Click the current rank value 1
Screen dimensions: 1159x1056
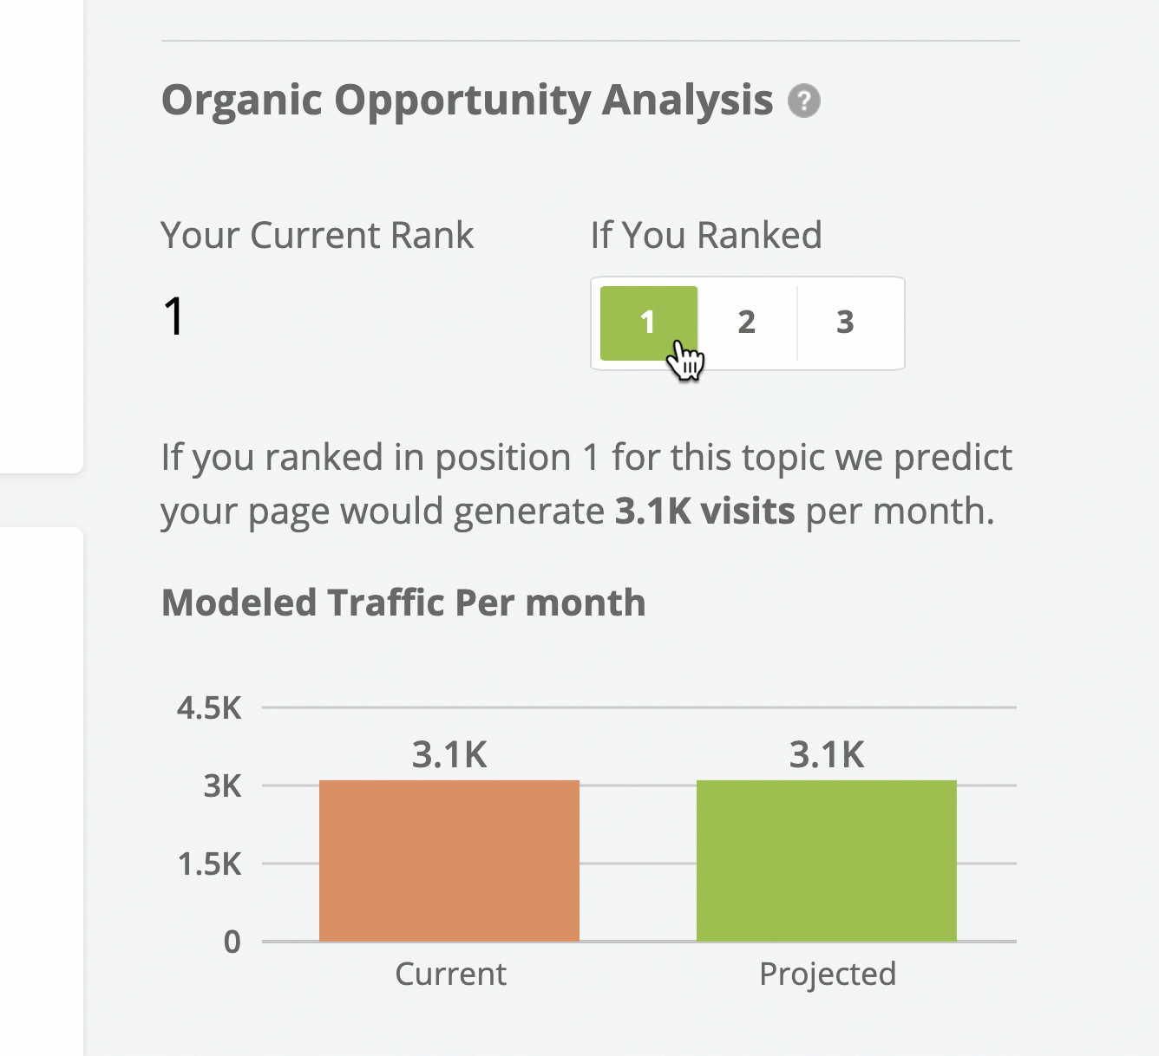click(x=174, y=316)
